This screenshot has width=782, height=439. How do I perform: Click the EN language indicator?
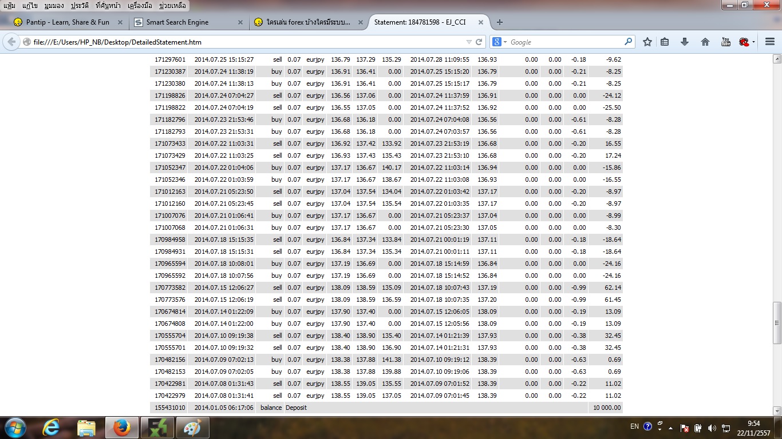tap(634, 426)
